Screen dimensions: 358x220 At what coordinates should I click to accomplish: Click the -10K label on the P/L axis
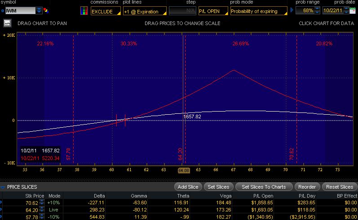point(9,163)
